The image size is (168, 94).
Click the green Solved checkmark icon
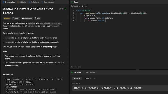click(66, 9)
